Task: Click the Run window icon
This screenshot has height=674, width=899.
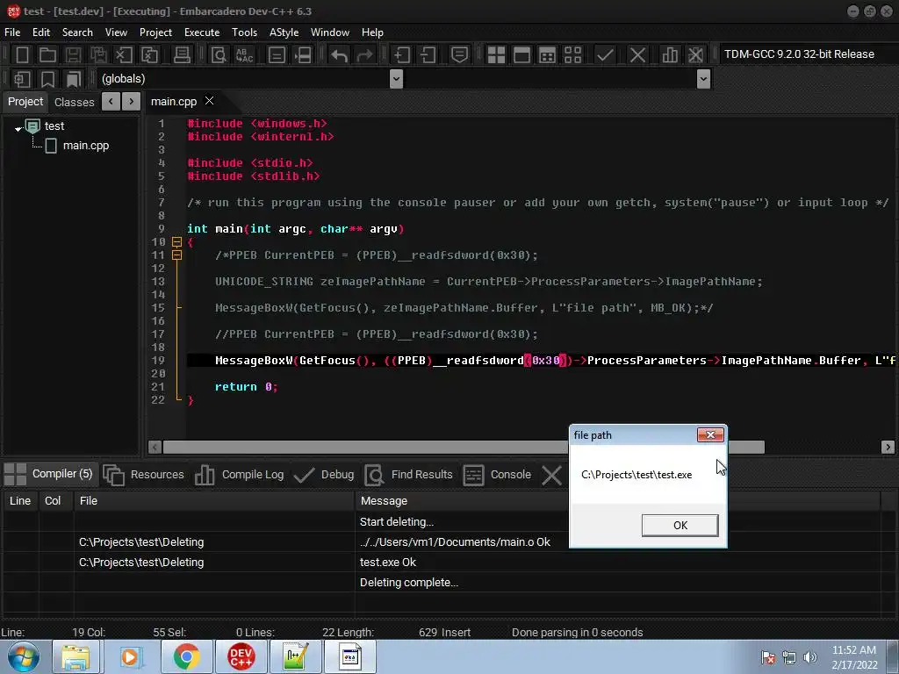Action: tap(521, 55)
